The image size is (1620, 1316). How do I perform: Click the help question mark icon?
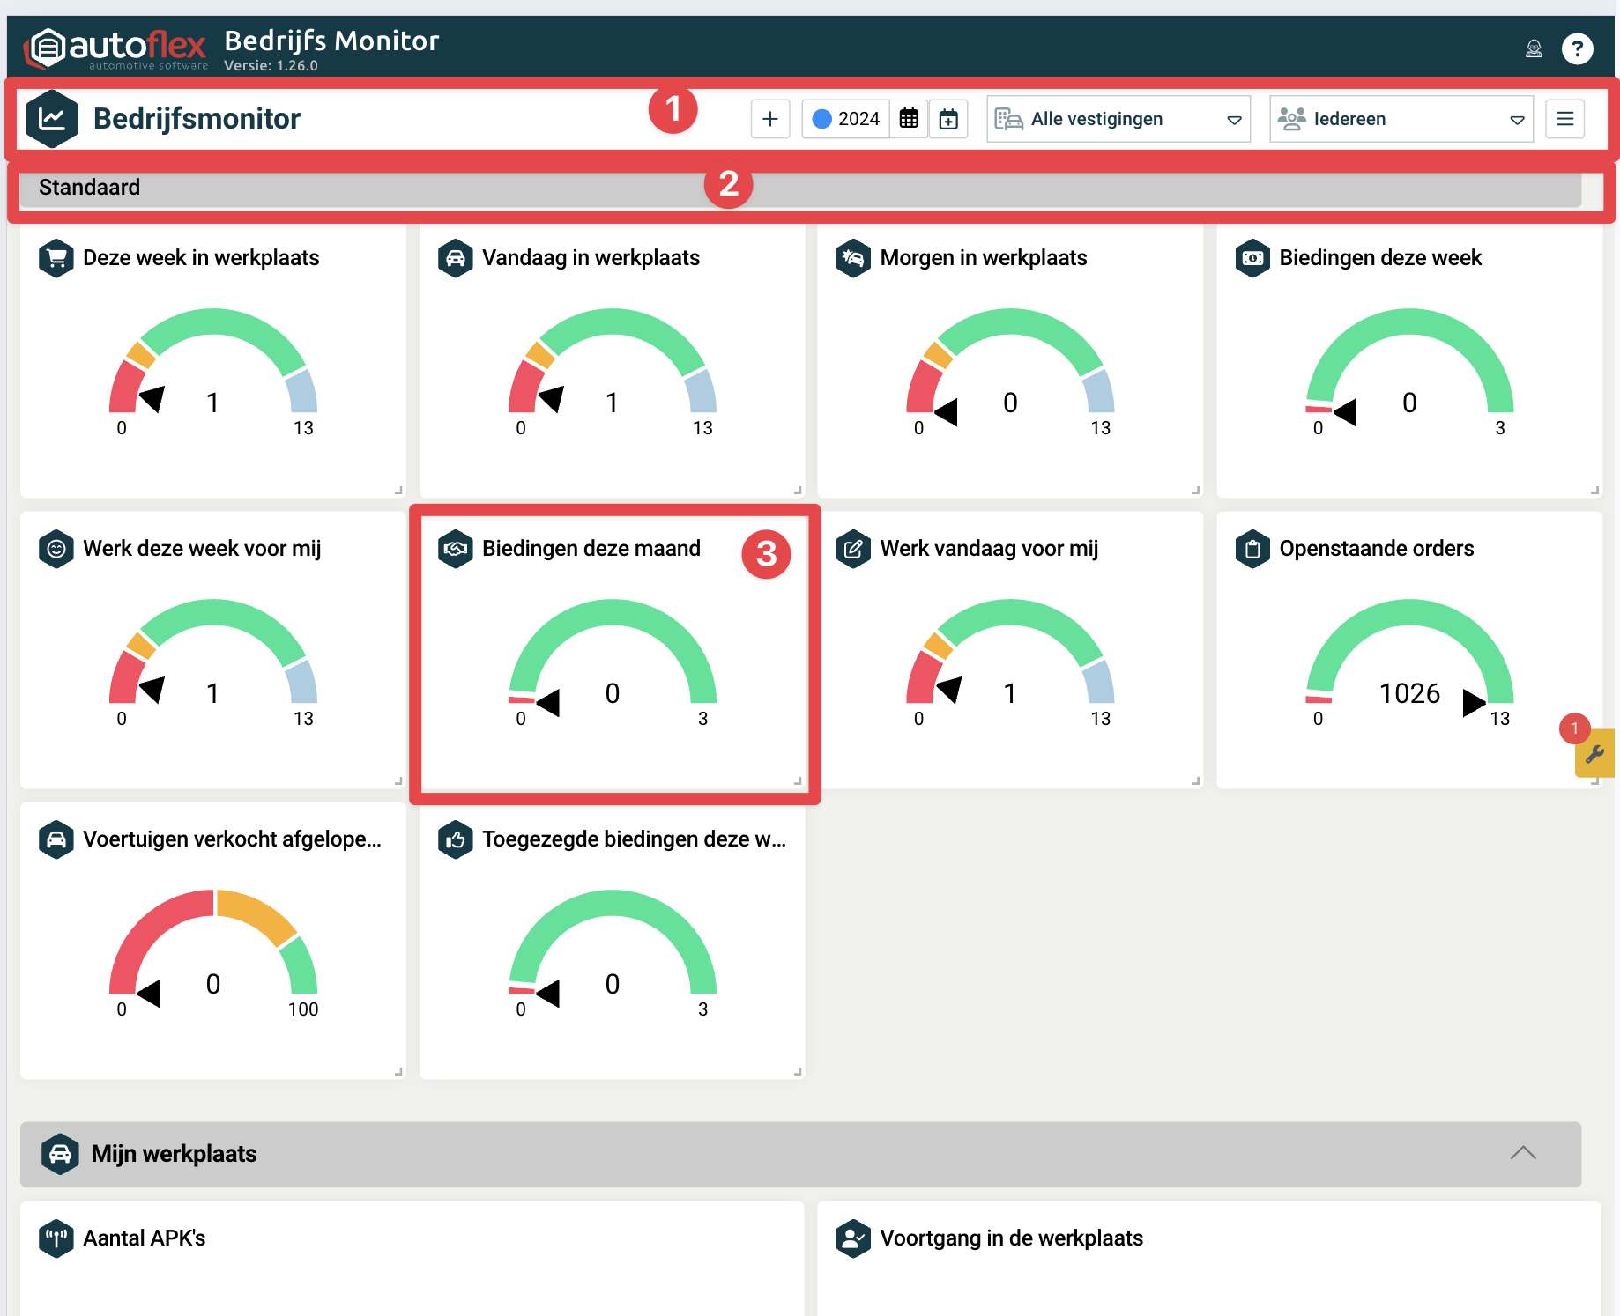(1577, 48)
